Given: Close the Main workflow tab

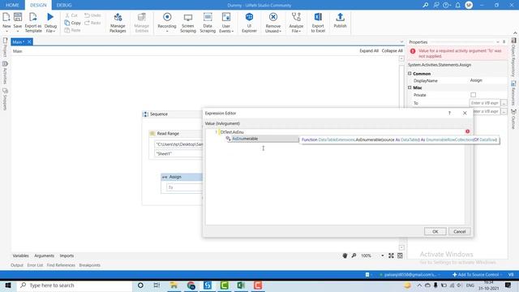Looking at the screenshot, I should click(x=29, y=41).
